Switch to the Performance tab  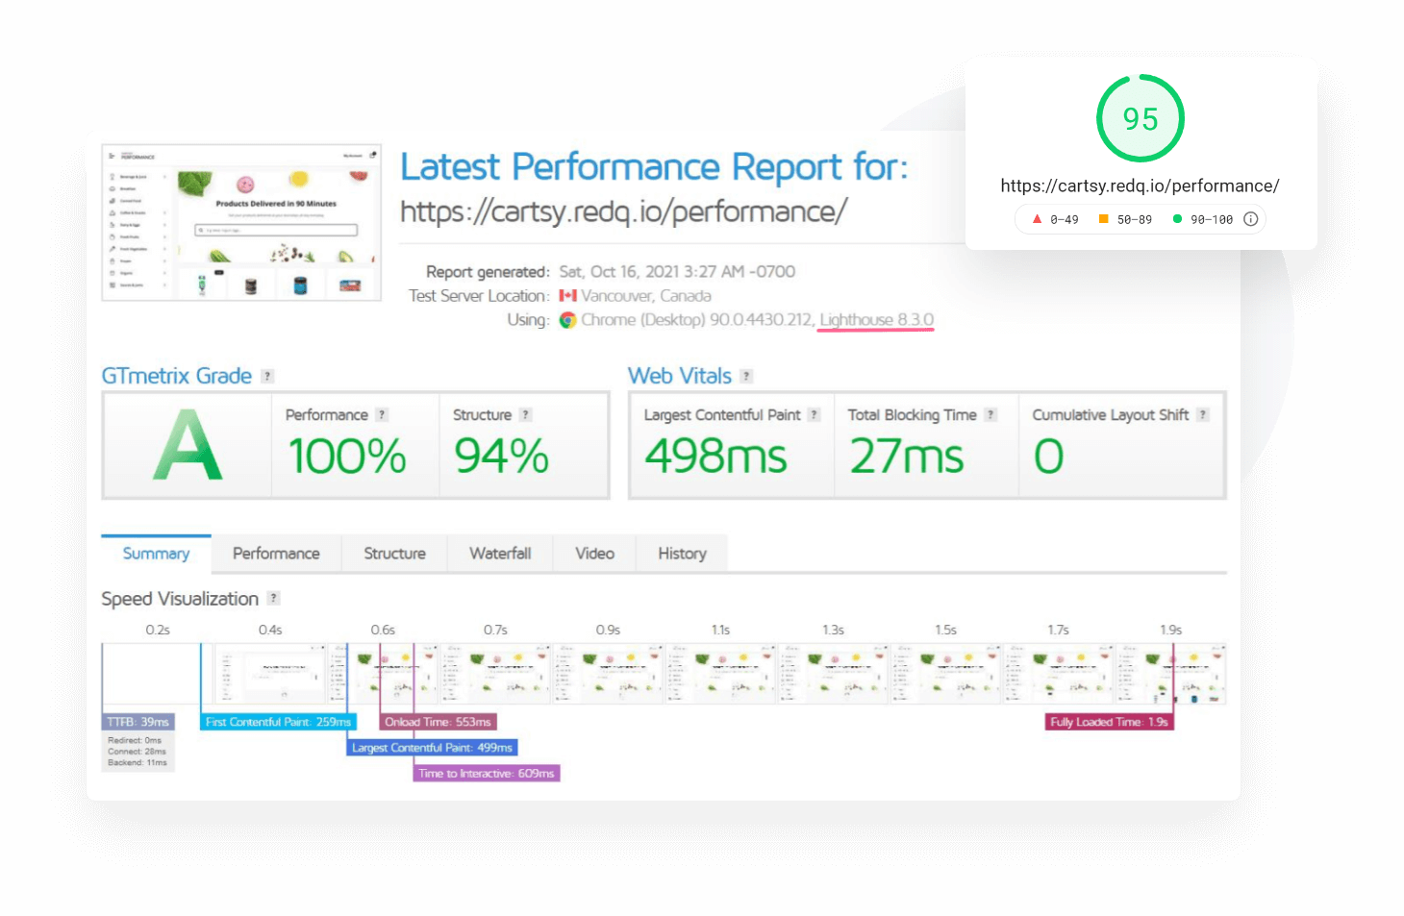(x=276, y=554)
